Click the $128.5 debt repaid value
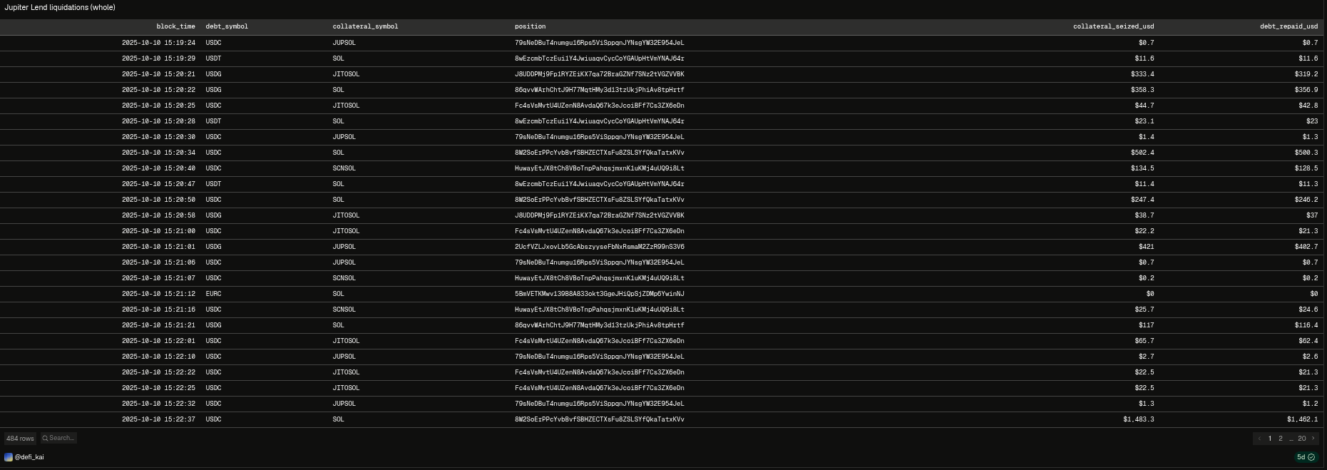Screen dimensions: 1327x470 (1306, 168)
